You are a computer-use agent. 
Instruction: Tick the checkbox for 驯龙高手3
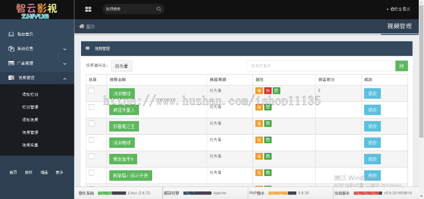pyautogui.click(x=91, y=156)
